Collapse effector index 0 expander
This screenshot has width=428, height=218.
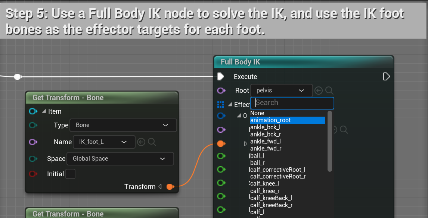(239, 116)
